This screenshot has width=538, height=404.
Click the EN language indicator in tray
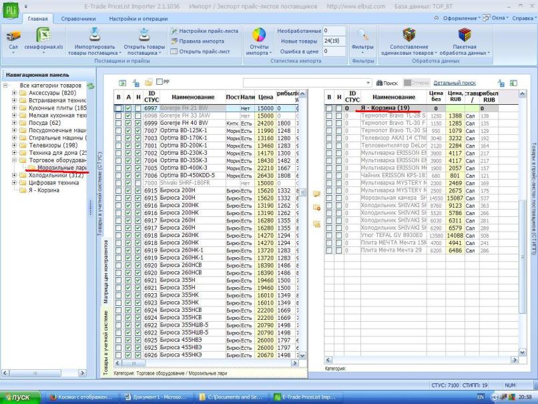click(x=480, y=397)
